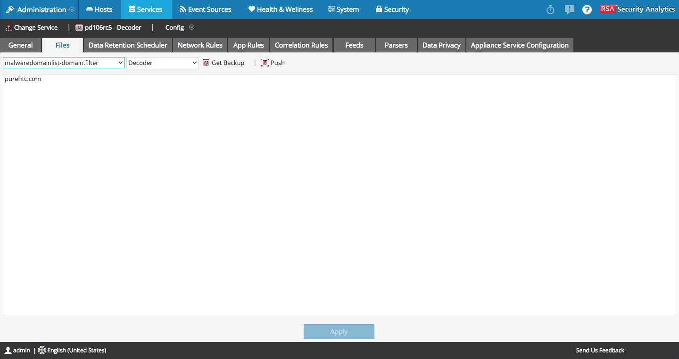Click the decoder icon beside pd106rc5
The image size is (679, 359).
(x=78, y=27)
